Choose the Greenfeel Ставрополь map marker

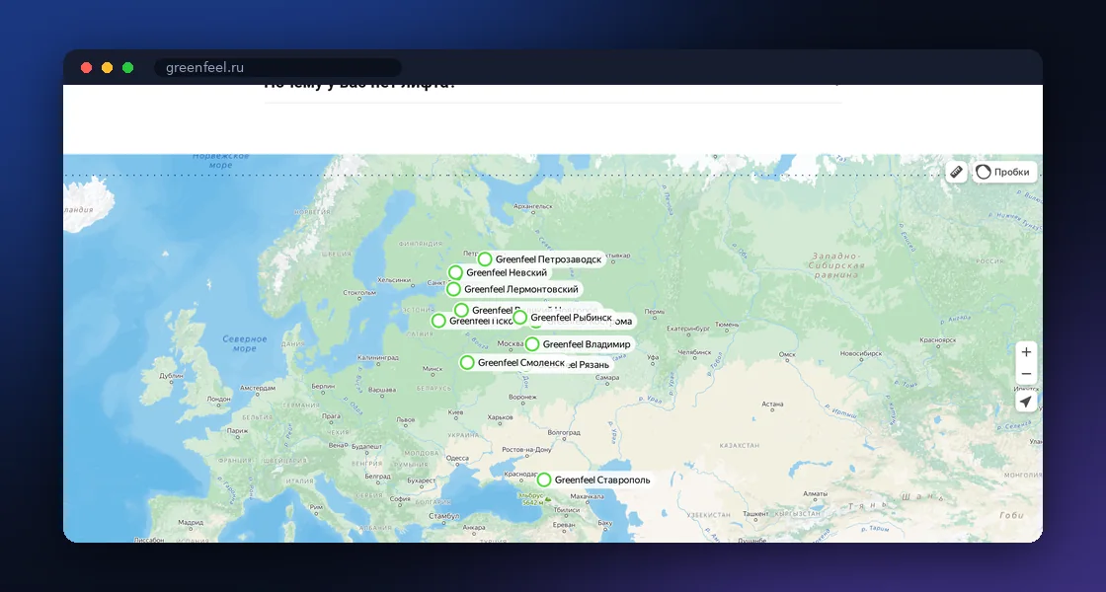tap(544, 480)
